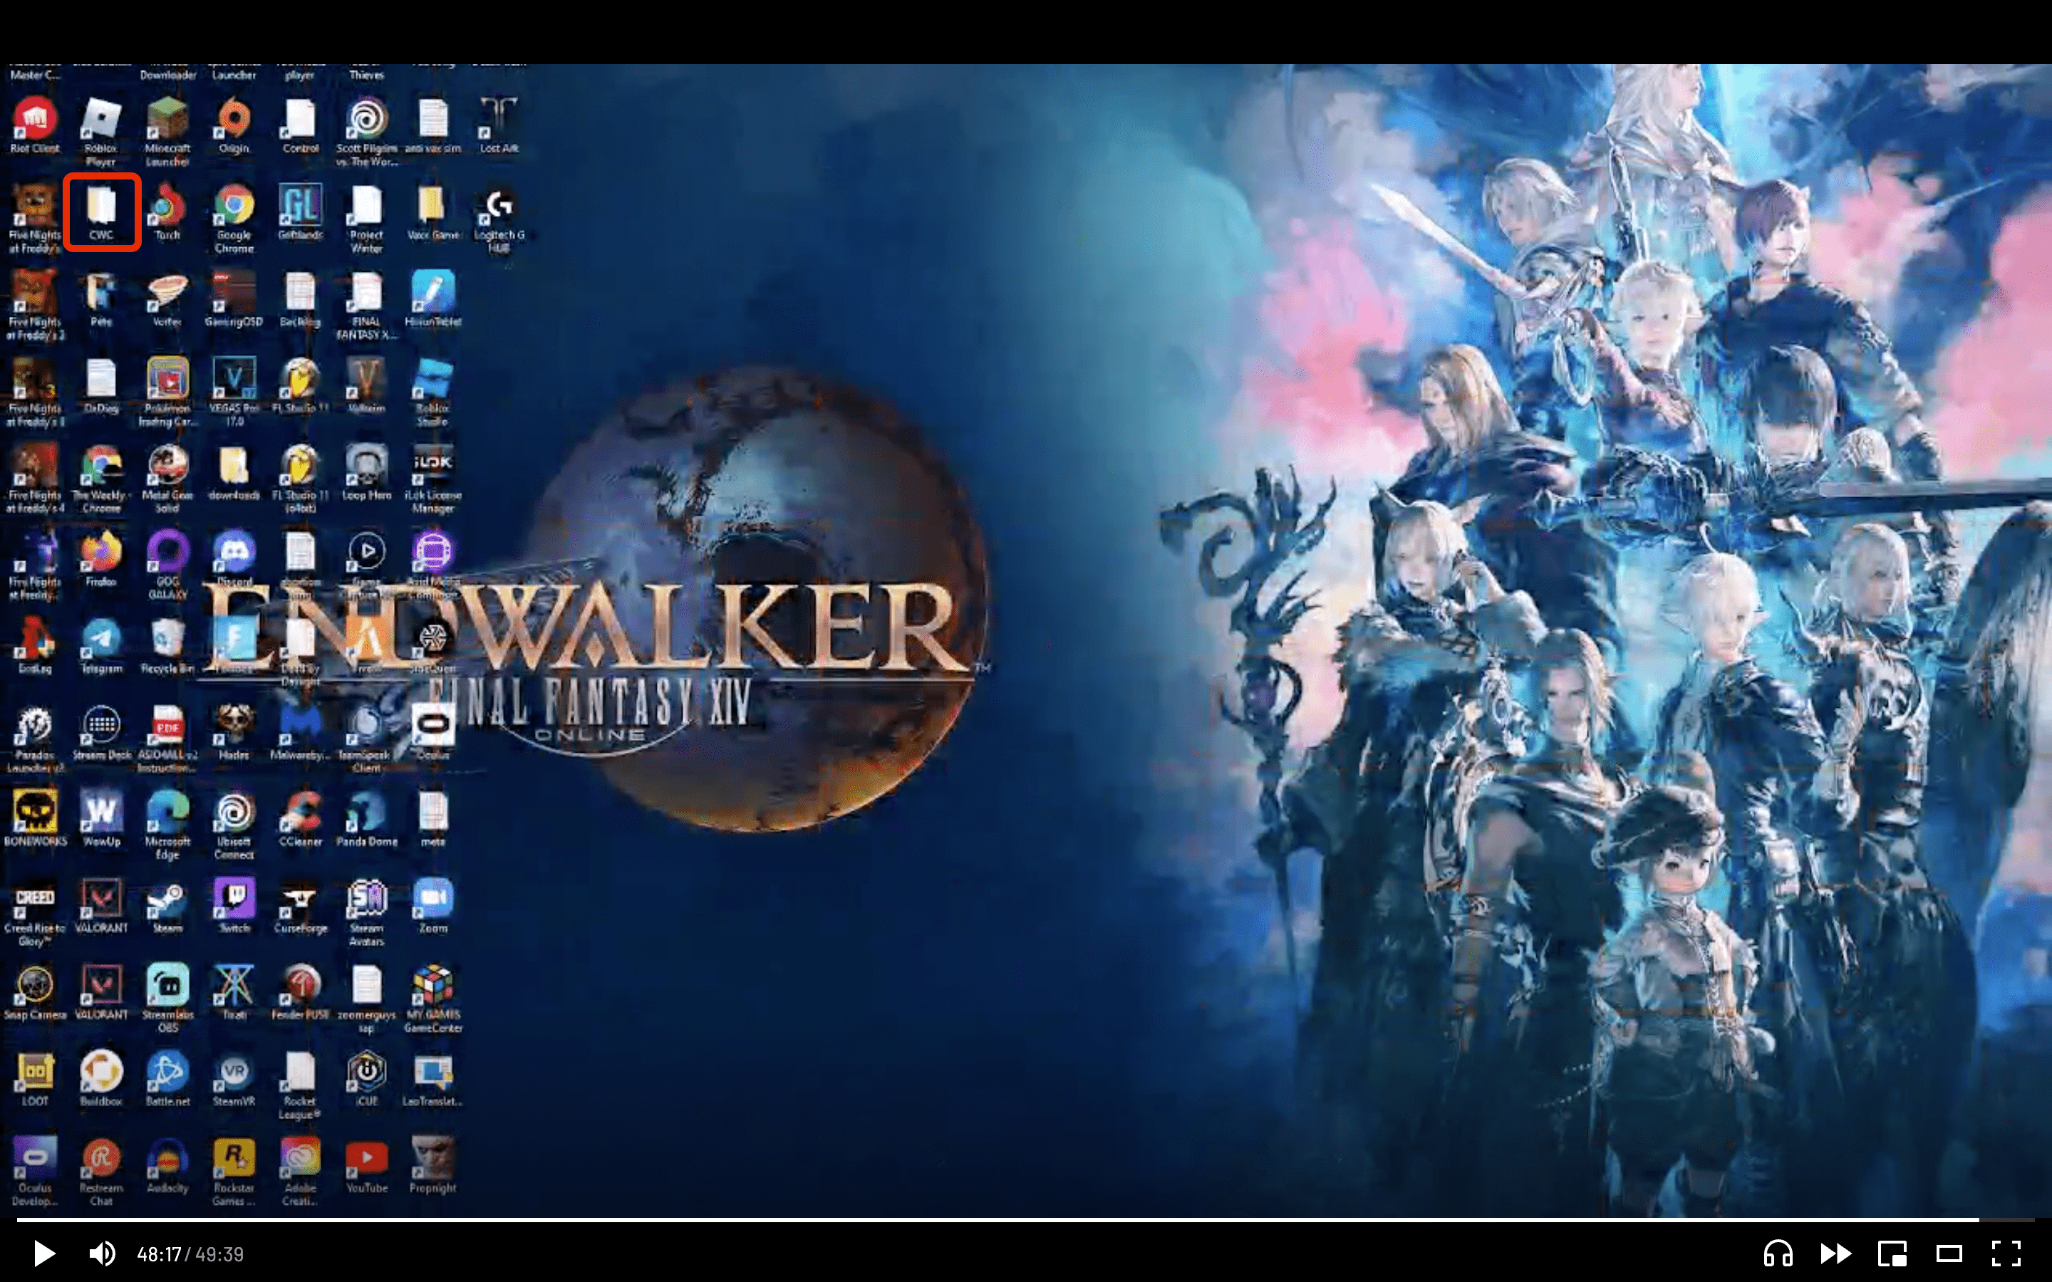This screenshot has height=1282, width=2052.
Task: Open MY.GAMES GameCenter cube icon
Action: tap(432, 999)
